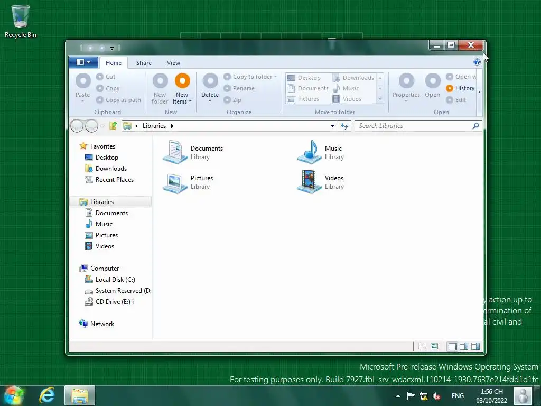Choose Copy as path command

click(x=119, y=100)
